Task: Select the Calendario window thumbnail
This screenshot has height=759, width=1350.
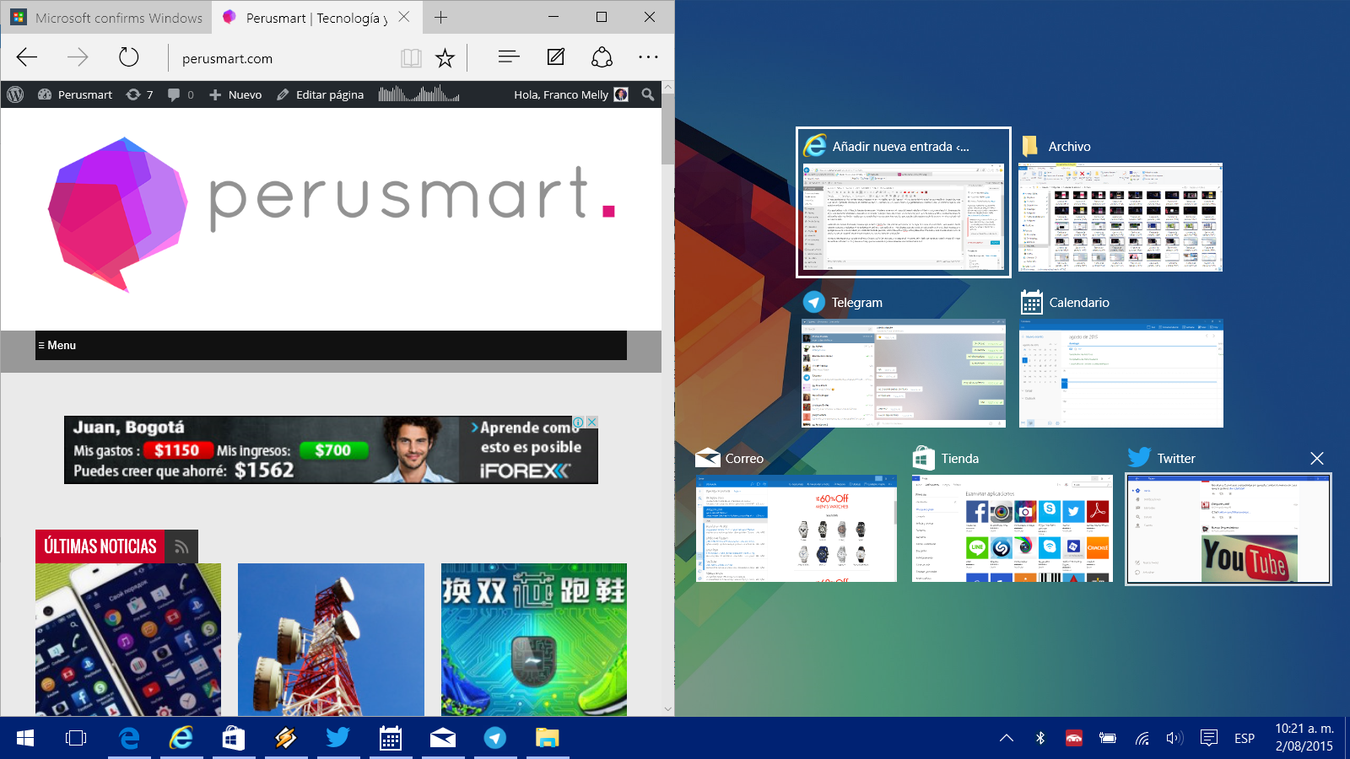Action: coord(1121,373)
